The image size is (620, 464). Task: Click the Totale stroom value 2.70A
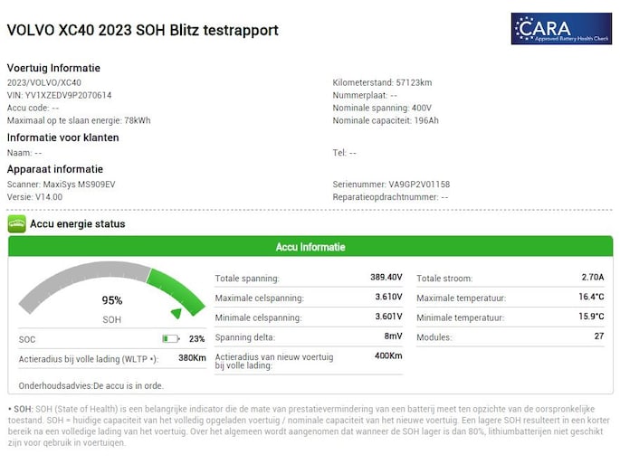pyautogui.click(x=592, y=278)
